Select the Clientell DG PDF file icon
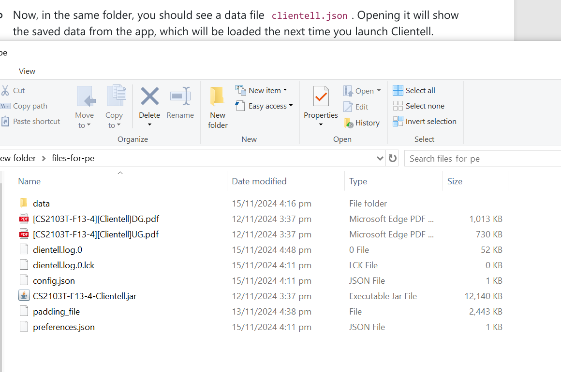This screenshot has width=561, height=372. [24, 219]
